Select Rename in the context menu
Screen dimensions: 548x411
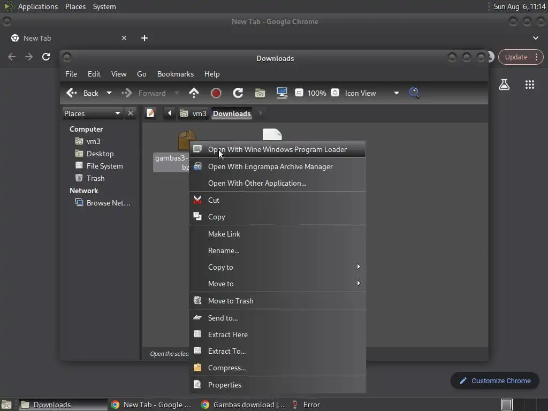click(x=278, y=250)
